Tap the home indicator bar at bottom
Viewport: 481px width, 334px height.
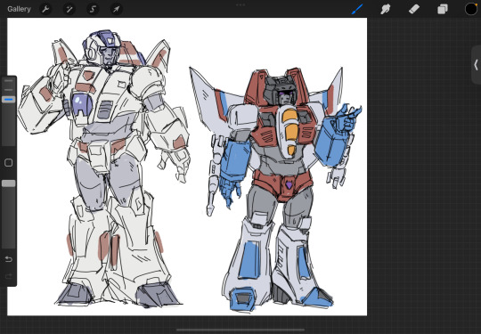coord(240,330)
